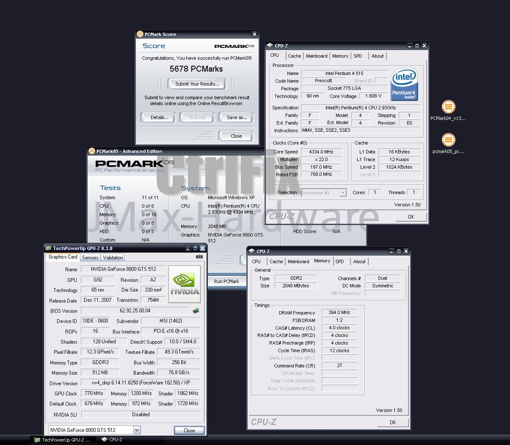This screenshot has height=445, width=510.
Task: Click the Close button in GPU-Z
Action: pyautogui.click(x=189, y=430)
